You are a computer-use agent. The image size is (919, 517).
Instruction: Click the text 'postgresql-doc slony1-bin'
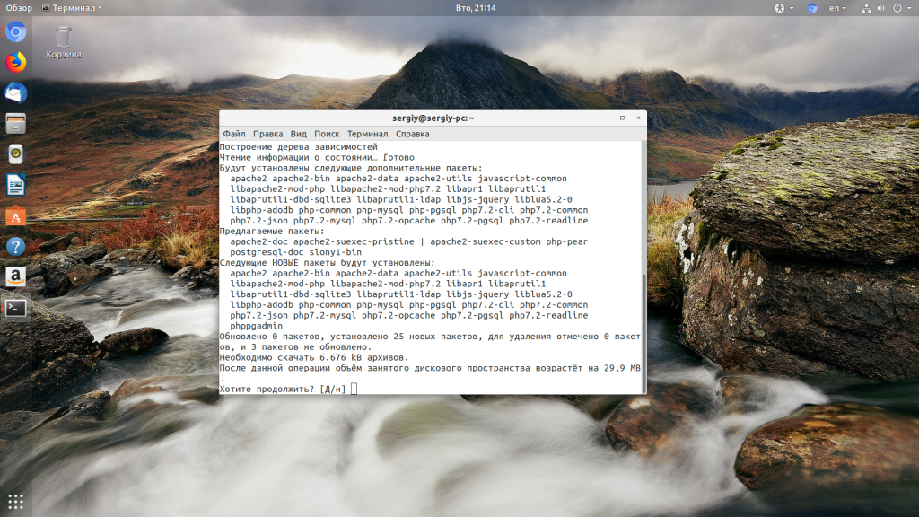click(x=295, y=252)
